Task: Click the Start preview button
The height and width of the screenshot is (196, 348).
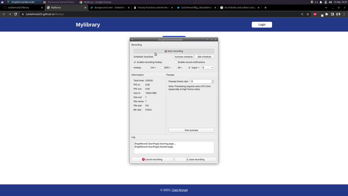Action: tap(191, 130)
